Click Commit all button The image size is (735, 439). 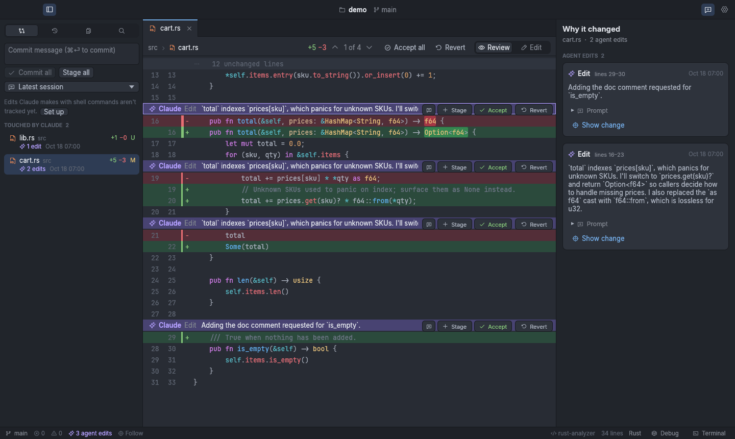30,72
